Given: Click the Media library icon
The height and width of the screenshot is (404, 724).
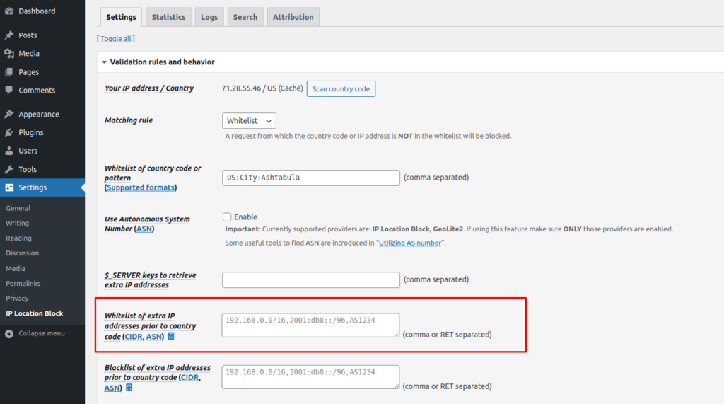Looking at the screenshot, I should pyautogui.click(x=9, y=54).
